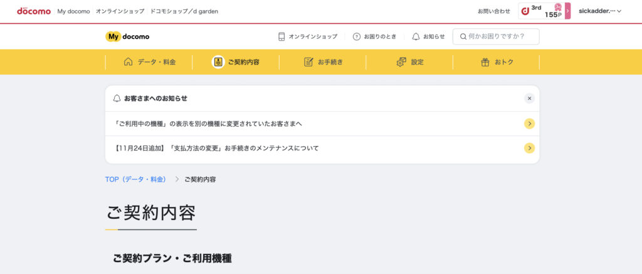642x274 pixels.
Task: Click the pink arrow beside d point badge
Action: click(568, 11)
